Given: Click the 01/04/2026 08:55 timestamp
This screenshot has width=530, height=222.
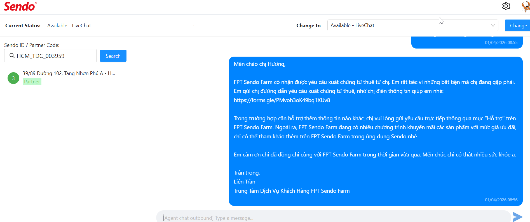Looking at the screenshot, I should pyautogui.click(x=501, y=43).
